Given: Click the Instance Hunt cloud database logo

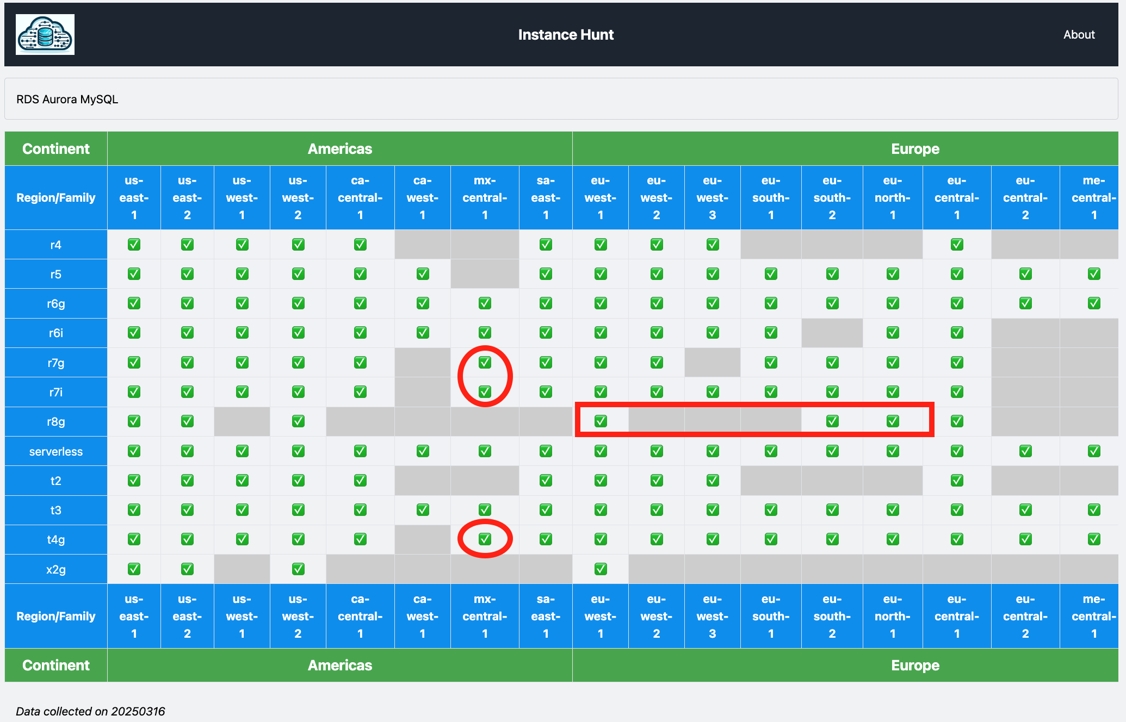Looking at the screenshot, I should point(45,35).
